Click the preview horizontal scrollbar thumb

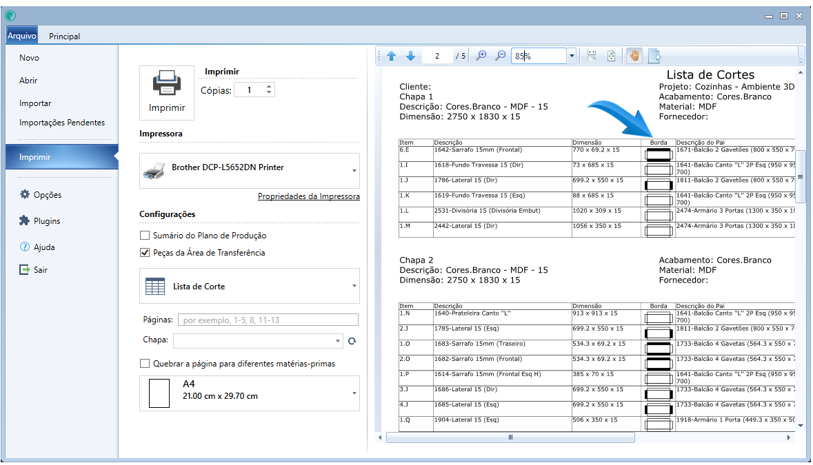pyautogui.click(x=511, y=437)
